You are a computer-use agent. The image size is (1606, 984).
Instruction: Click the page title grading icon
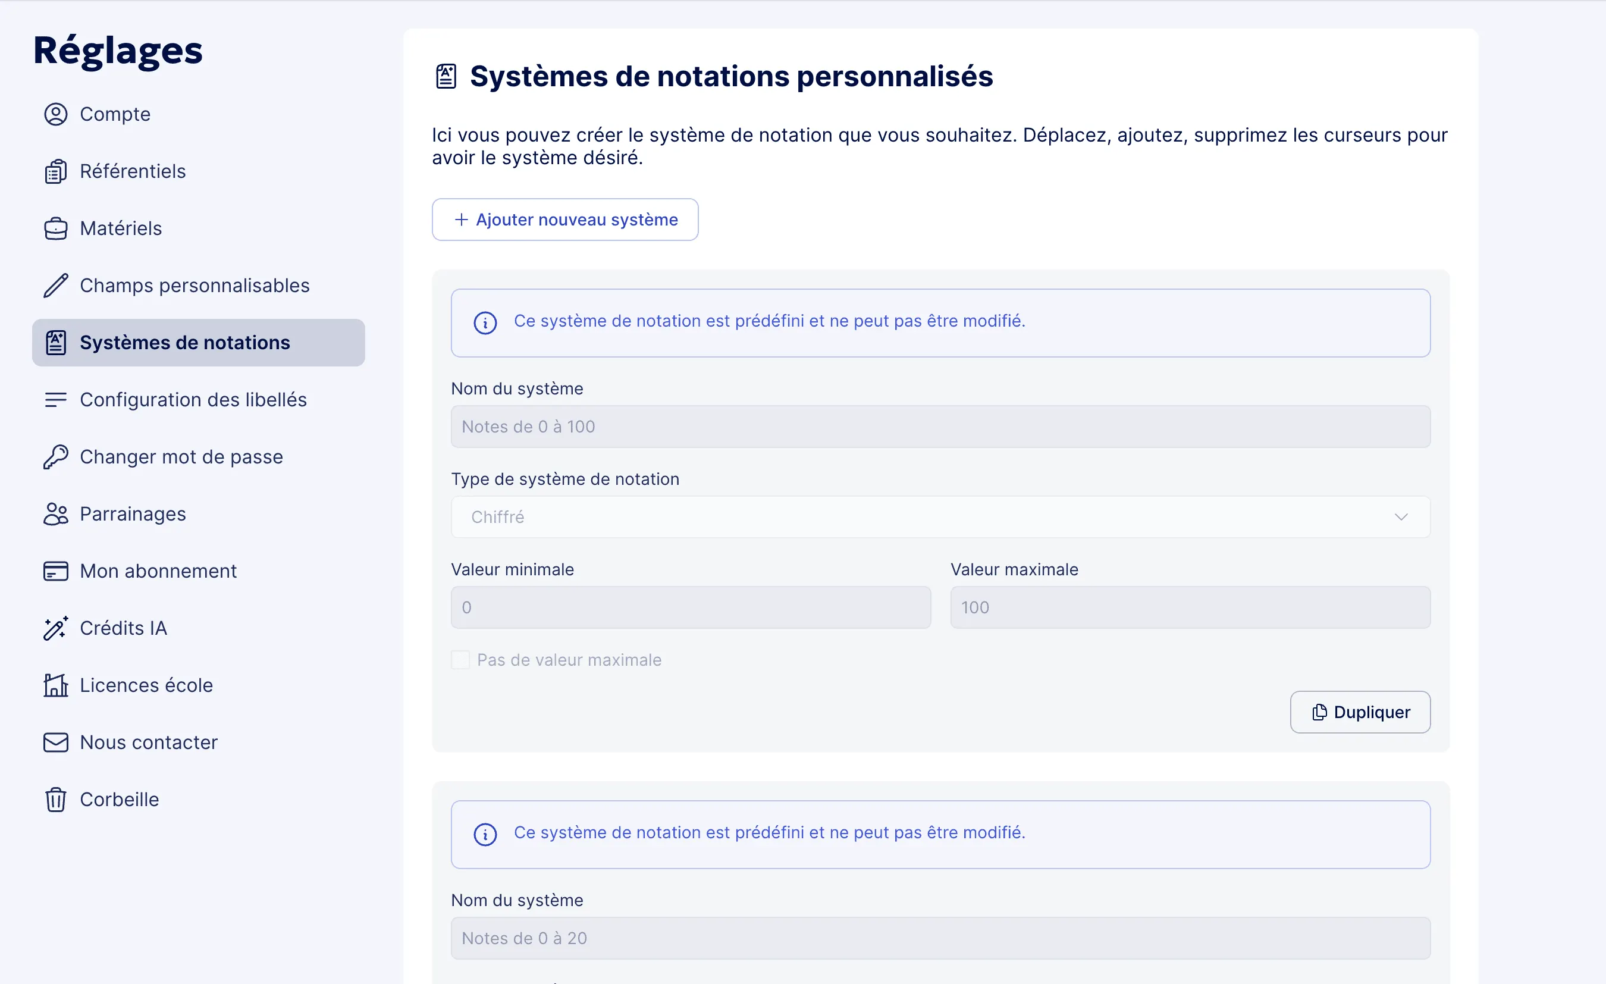tap(446, 76)
